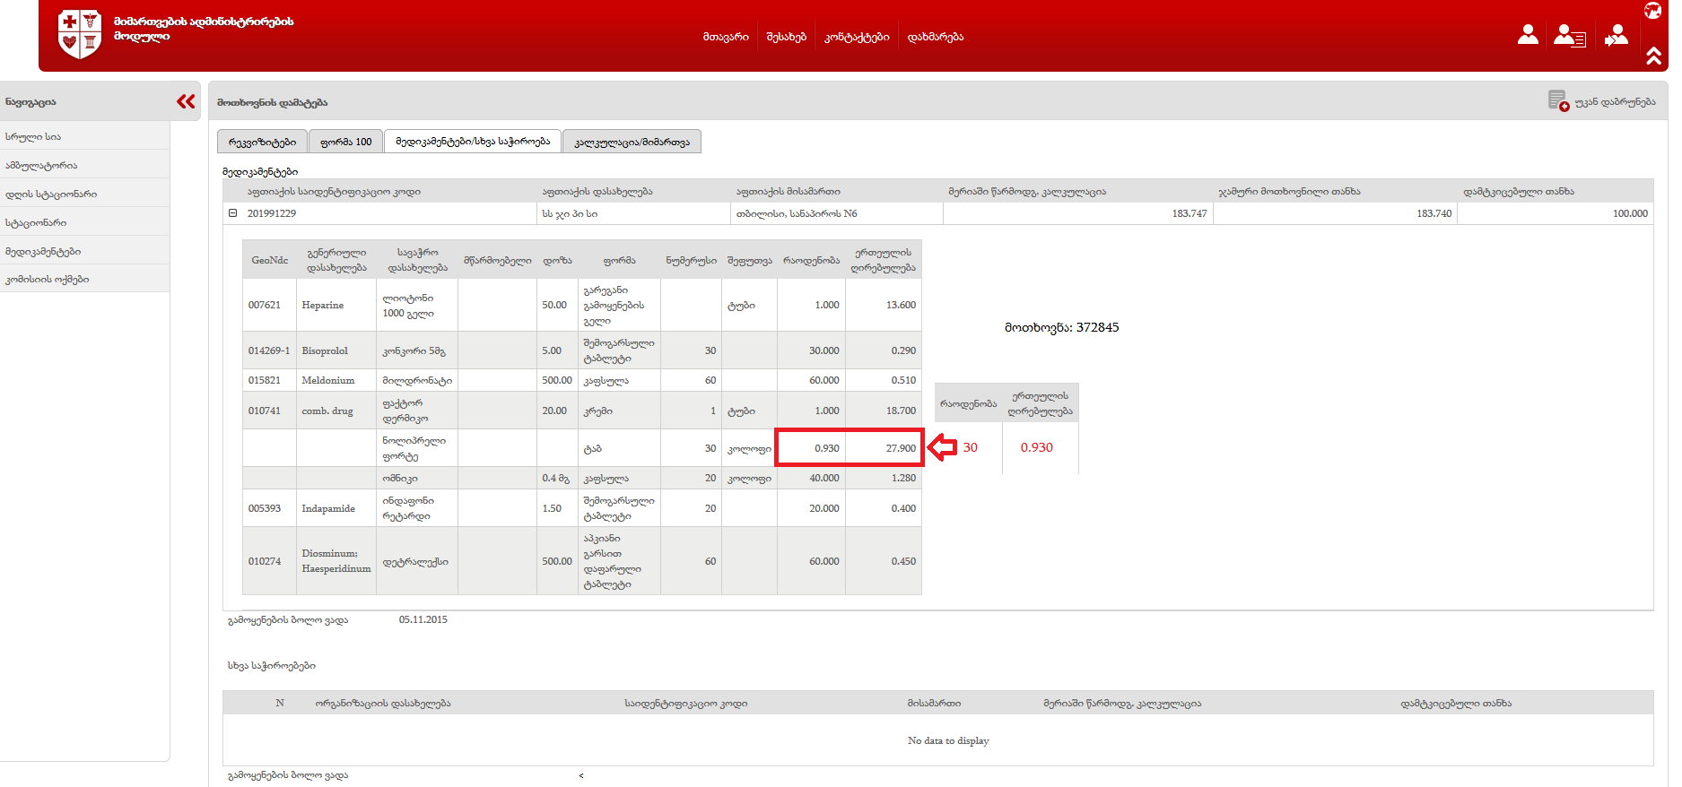Click the user with arrow icon
Screen dimensions: 1682x787
1616,36
